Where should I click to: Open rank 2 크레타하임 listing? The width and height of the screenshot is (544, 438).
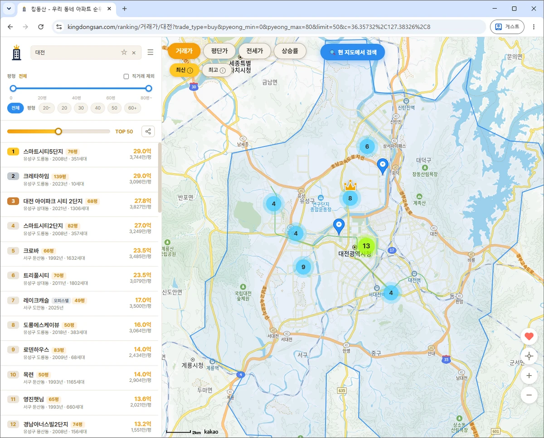coord(79,180)
